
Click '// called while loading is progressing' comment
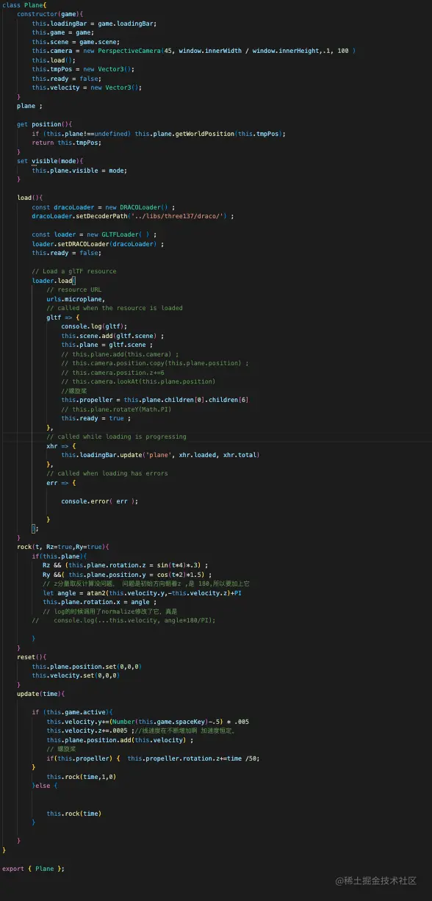tap(116, 437)
